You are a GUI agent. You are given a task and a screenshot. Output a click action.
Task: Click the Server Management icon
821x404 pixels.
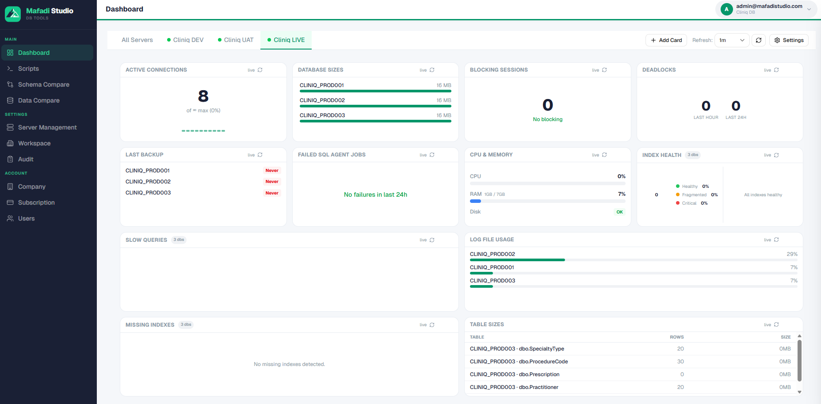[x=10, y=127]
